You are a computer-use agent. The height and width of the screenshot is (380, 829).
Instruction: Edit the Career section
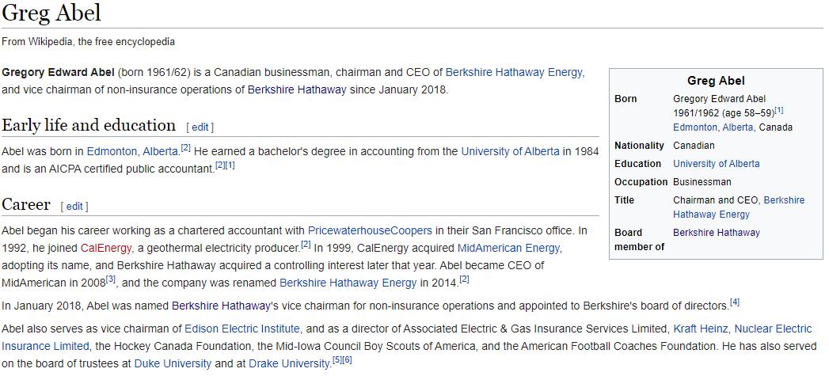click(x=74, y=206)
